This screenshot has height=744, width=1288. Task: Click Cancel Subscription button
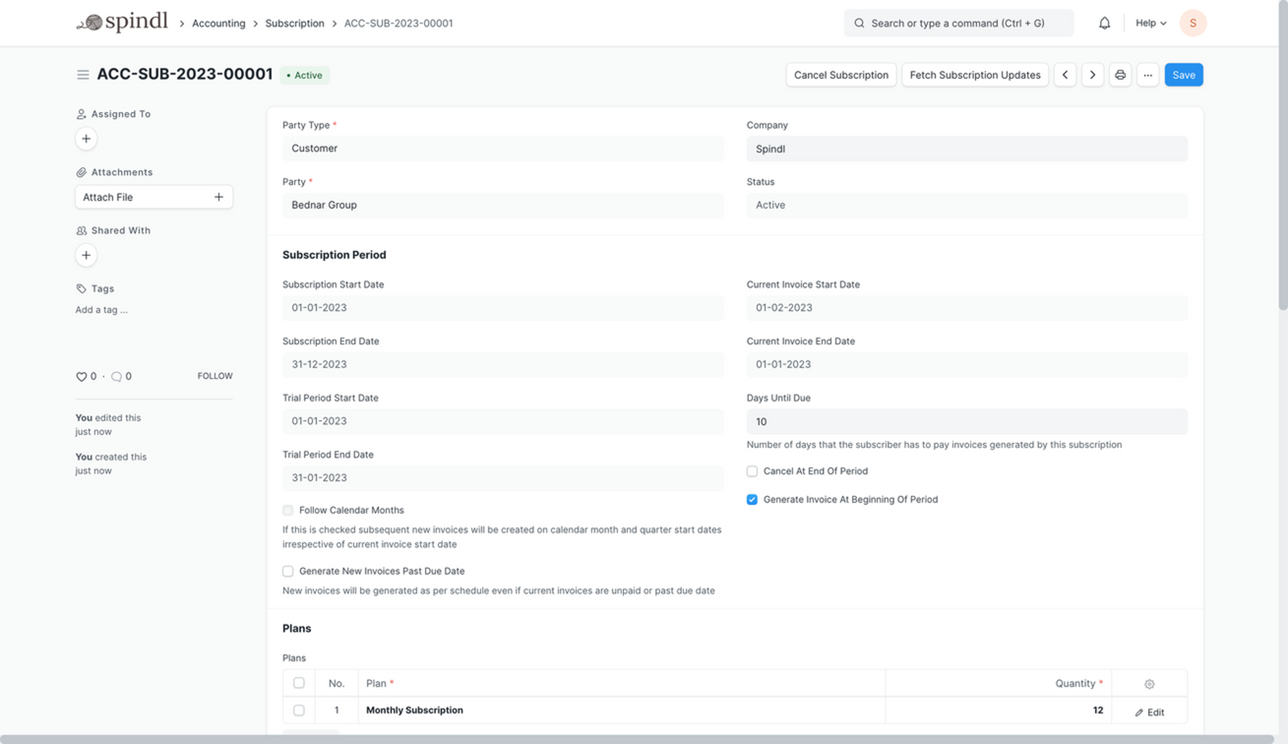(841, 75)
